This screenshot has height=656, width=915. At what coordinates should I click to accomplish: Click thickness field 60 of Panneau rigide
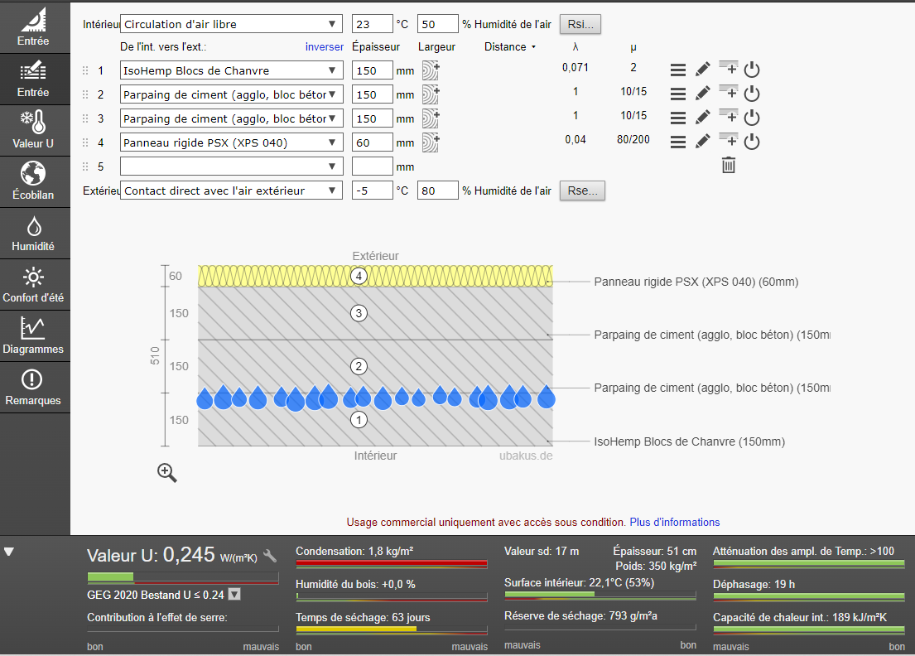point(373,142)
